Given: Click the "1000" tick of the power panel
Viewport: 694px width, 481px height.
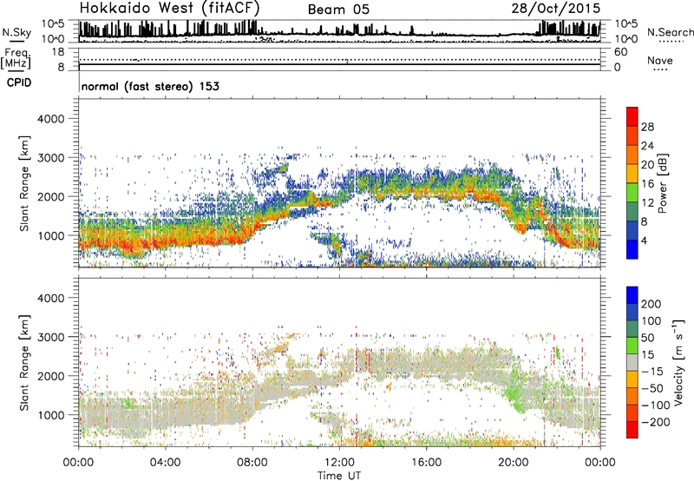Looking at the screenshot, I should point(51,235).
